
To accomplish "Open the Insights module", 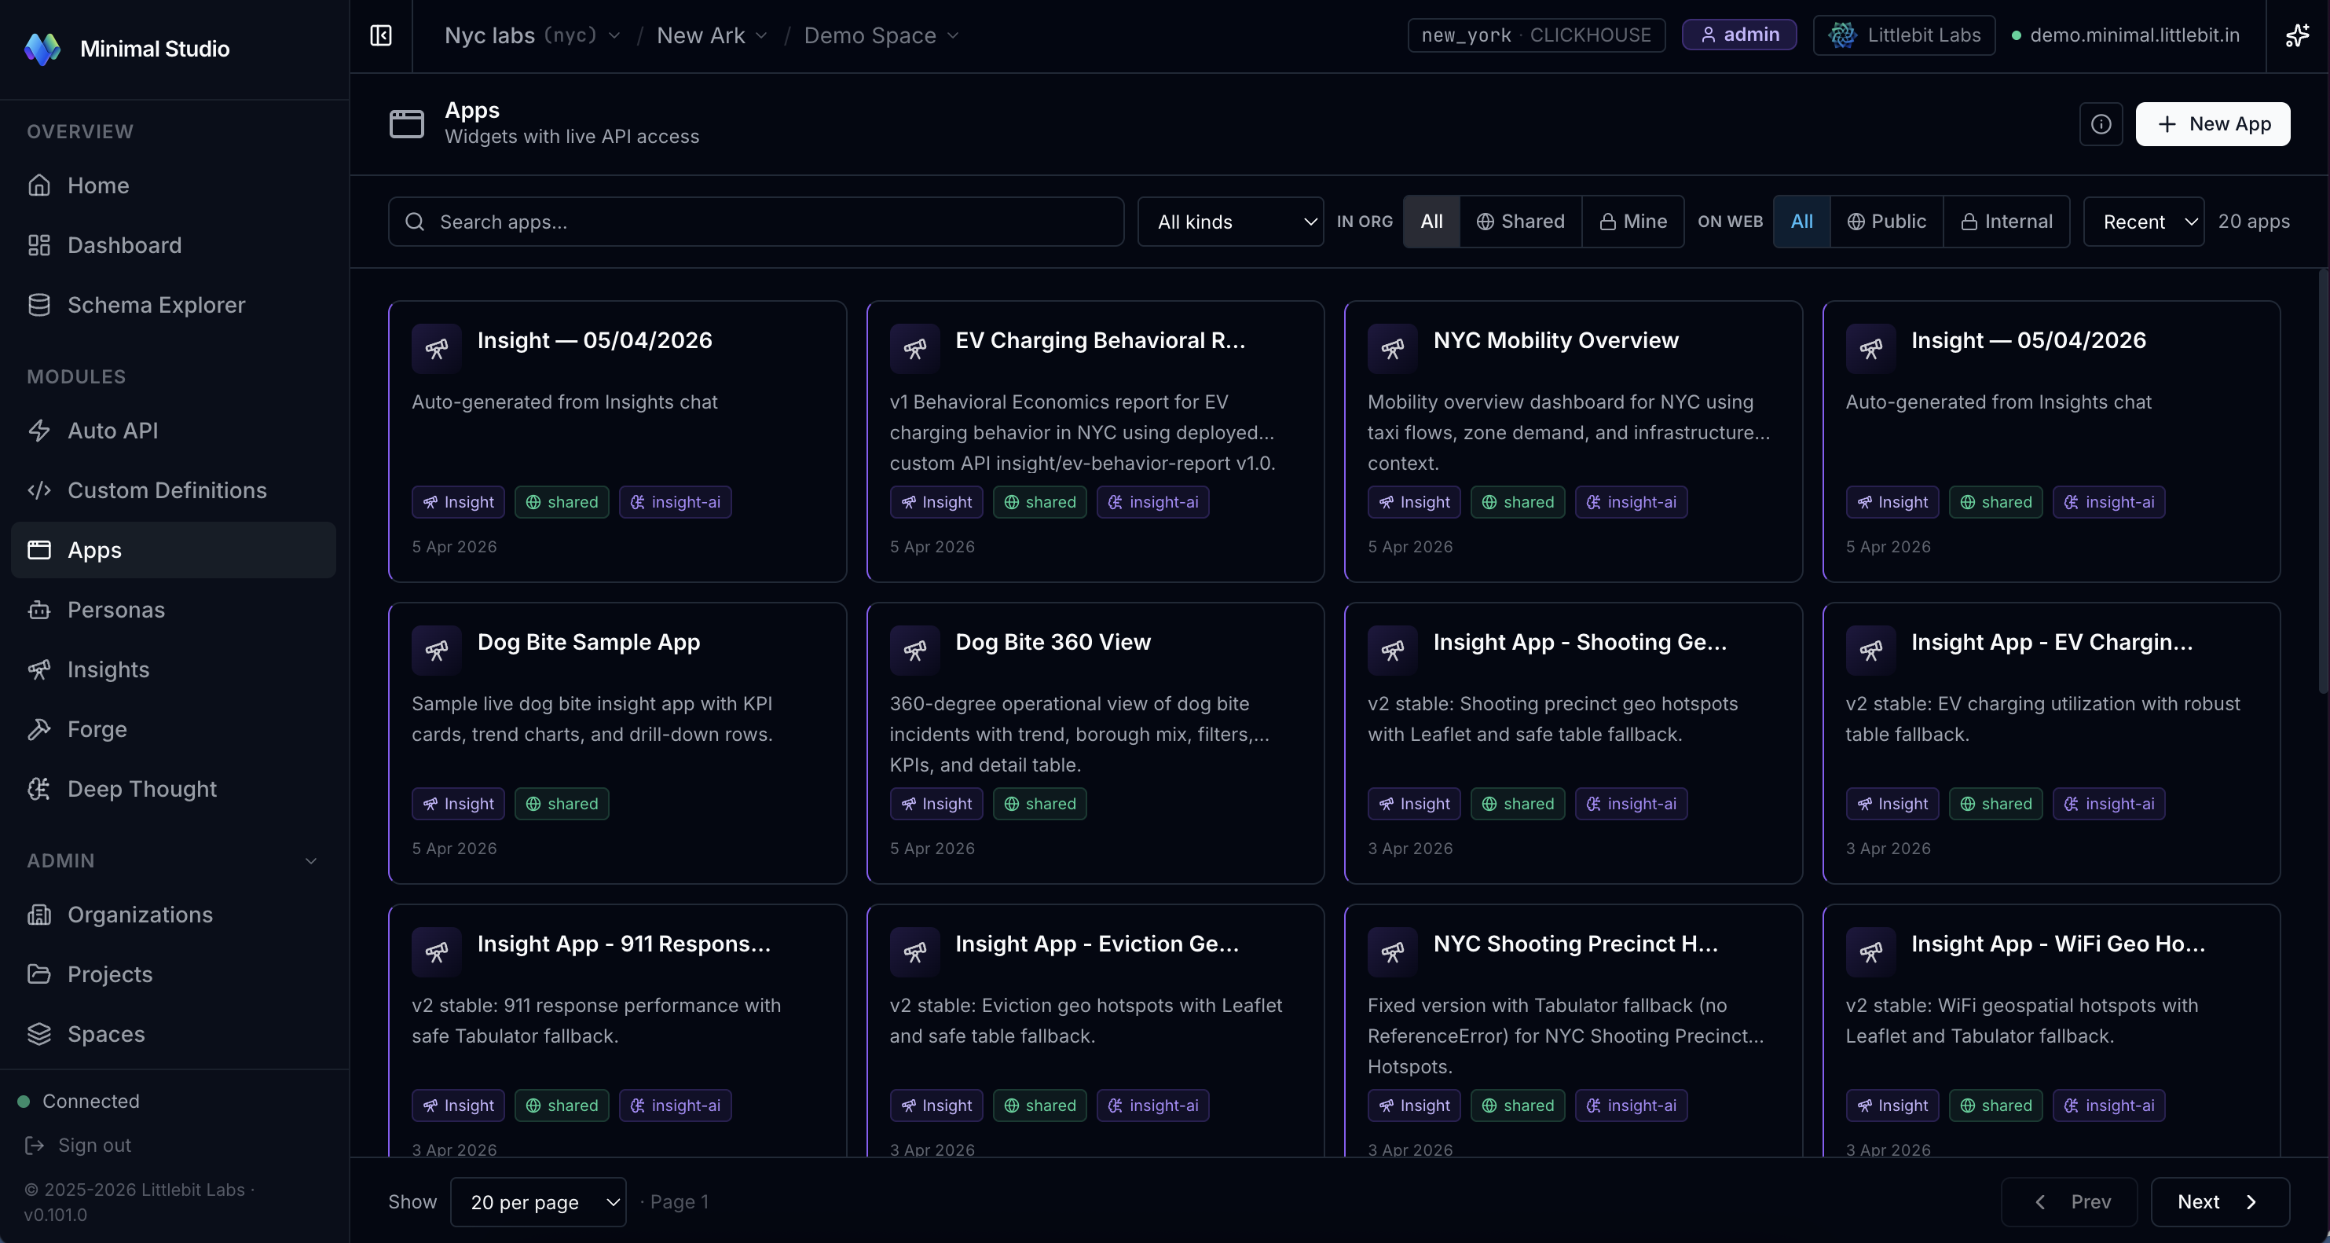I will [x=108, y=669].
